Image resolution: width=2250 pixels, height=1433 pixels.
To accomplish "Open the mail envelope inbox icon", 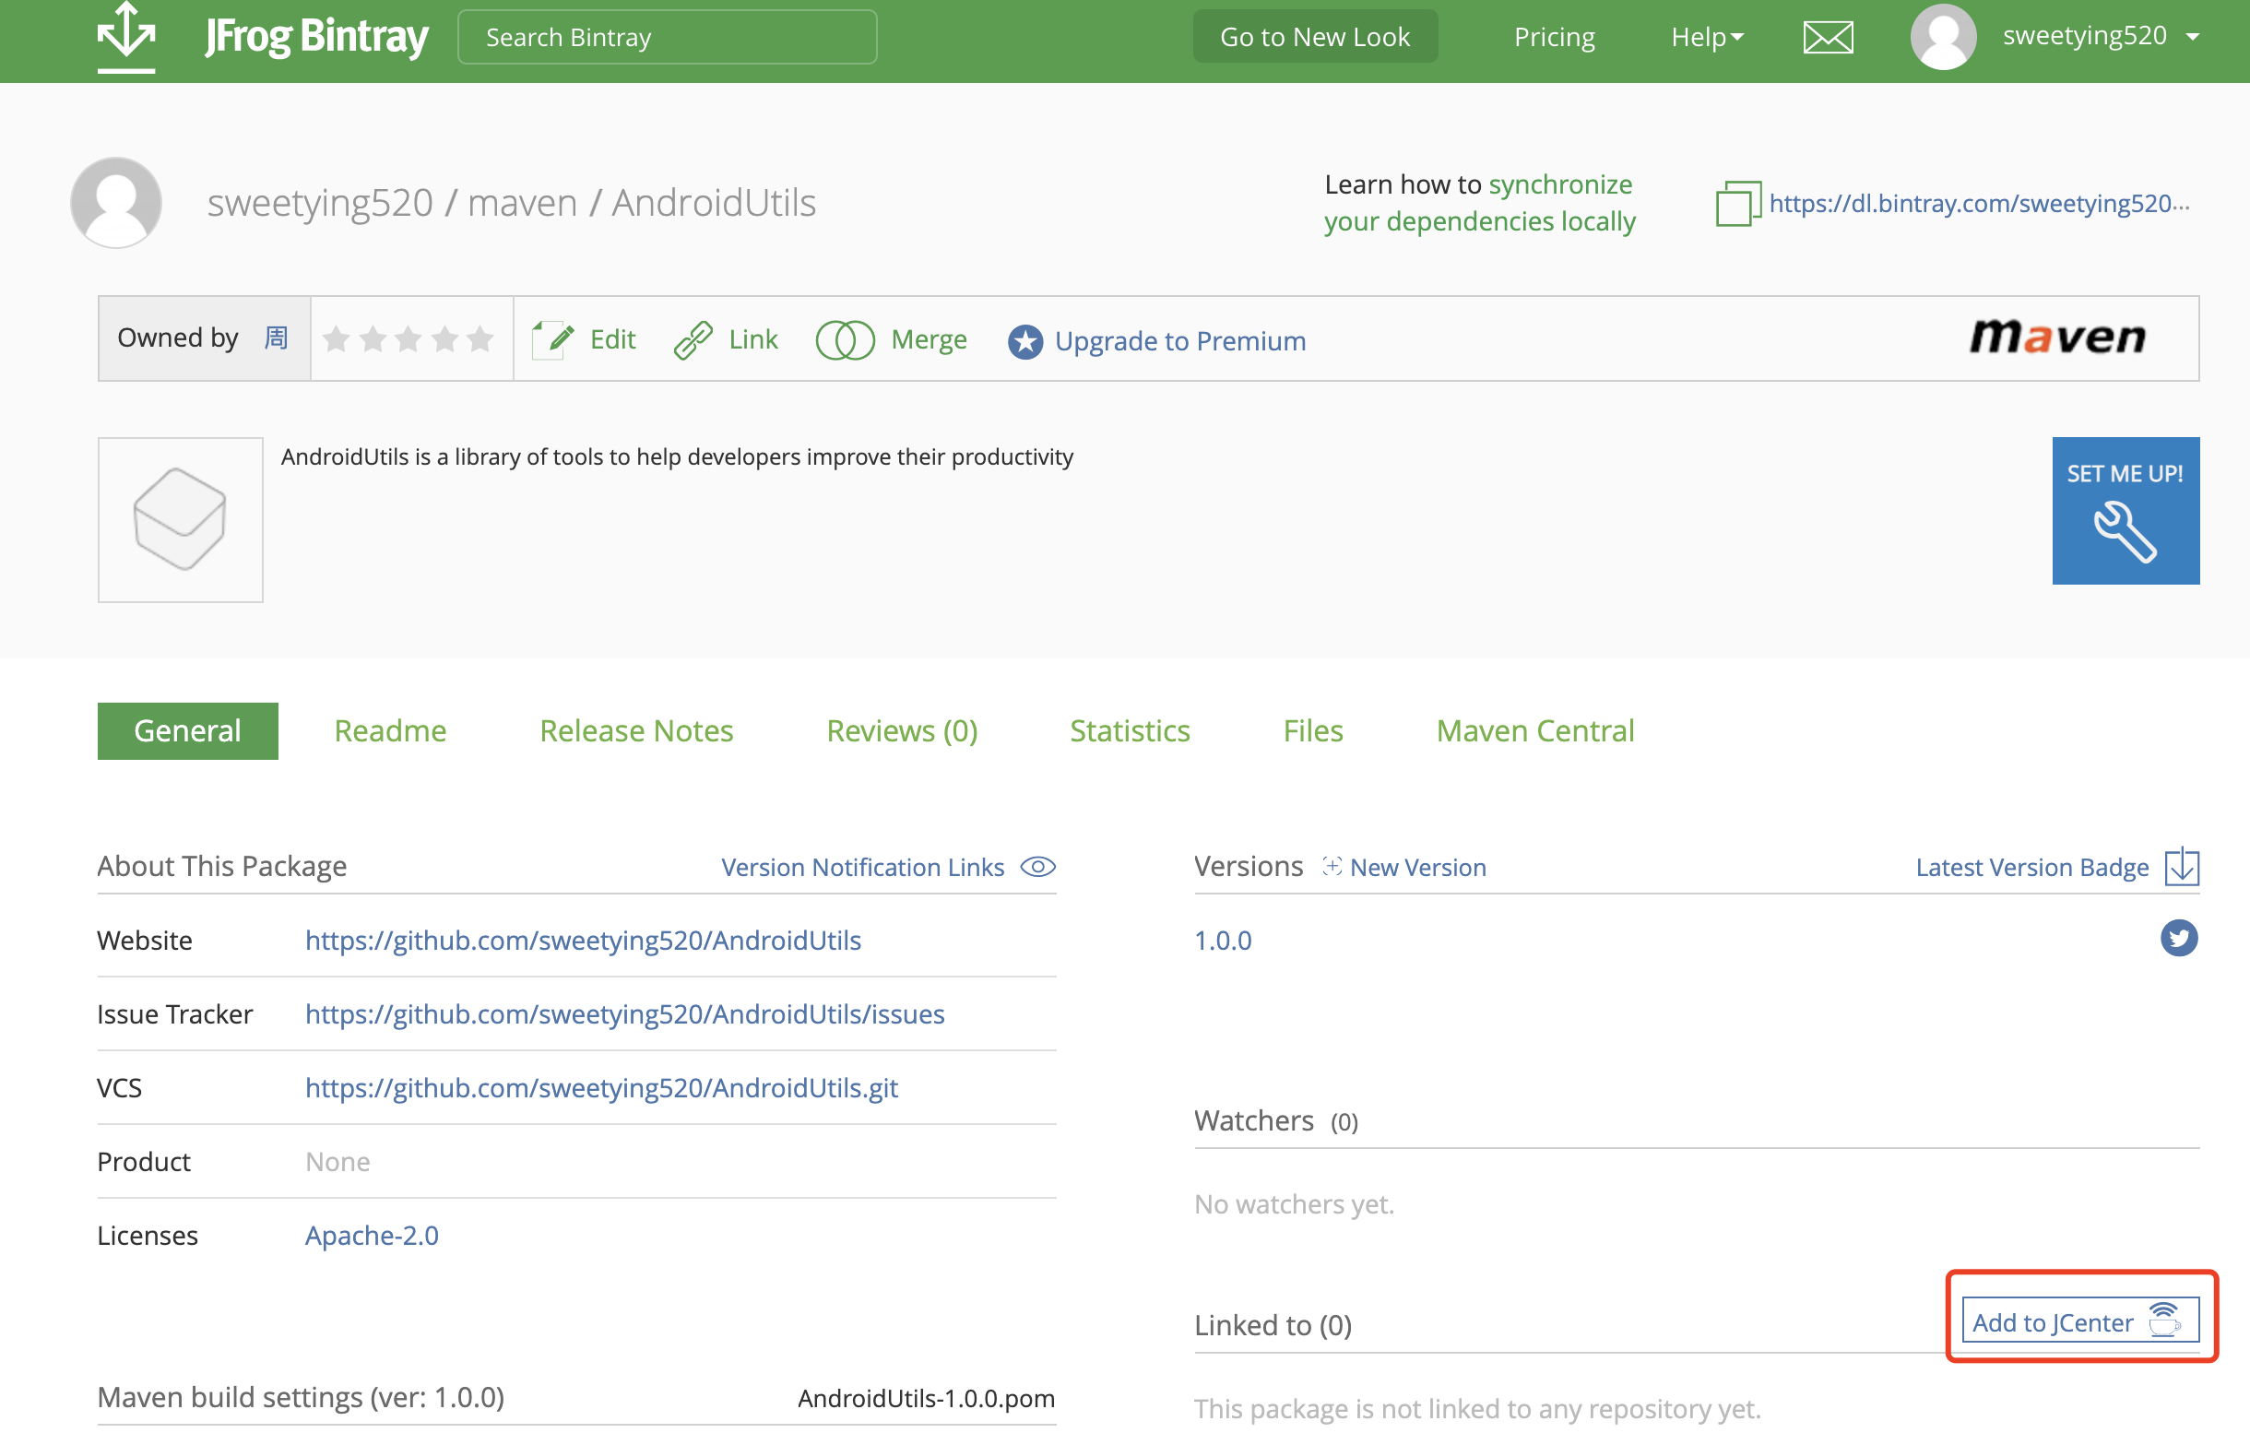I will pyautogui.click(x=1827, y=38).
